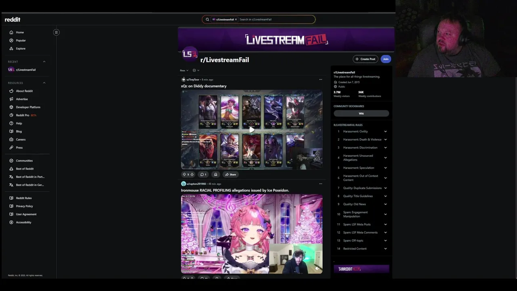Open Popular feed in sidebar
Screen dimensions: 517x291
[21, 40]
